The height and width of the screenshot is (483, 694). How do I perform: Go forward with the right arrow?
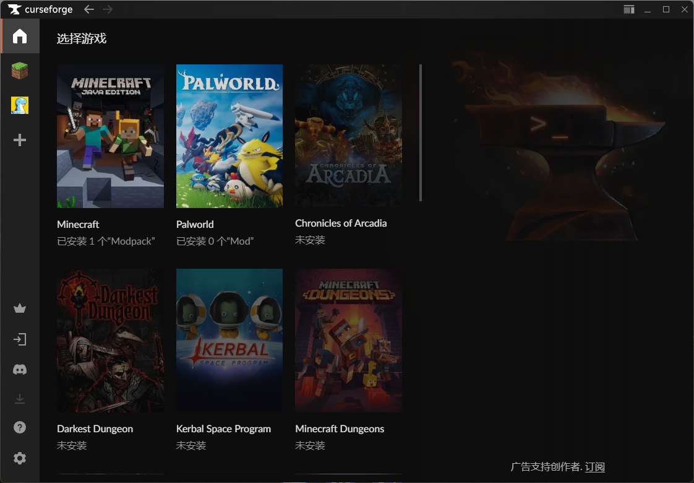coord(108,9)
